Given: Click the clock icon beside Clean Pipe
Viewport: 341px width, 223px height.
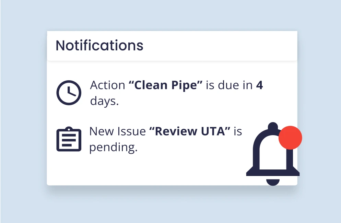Looking at the screenshot, I should point(69,93).
